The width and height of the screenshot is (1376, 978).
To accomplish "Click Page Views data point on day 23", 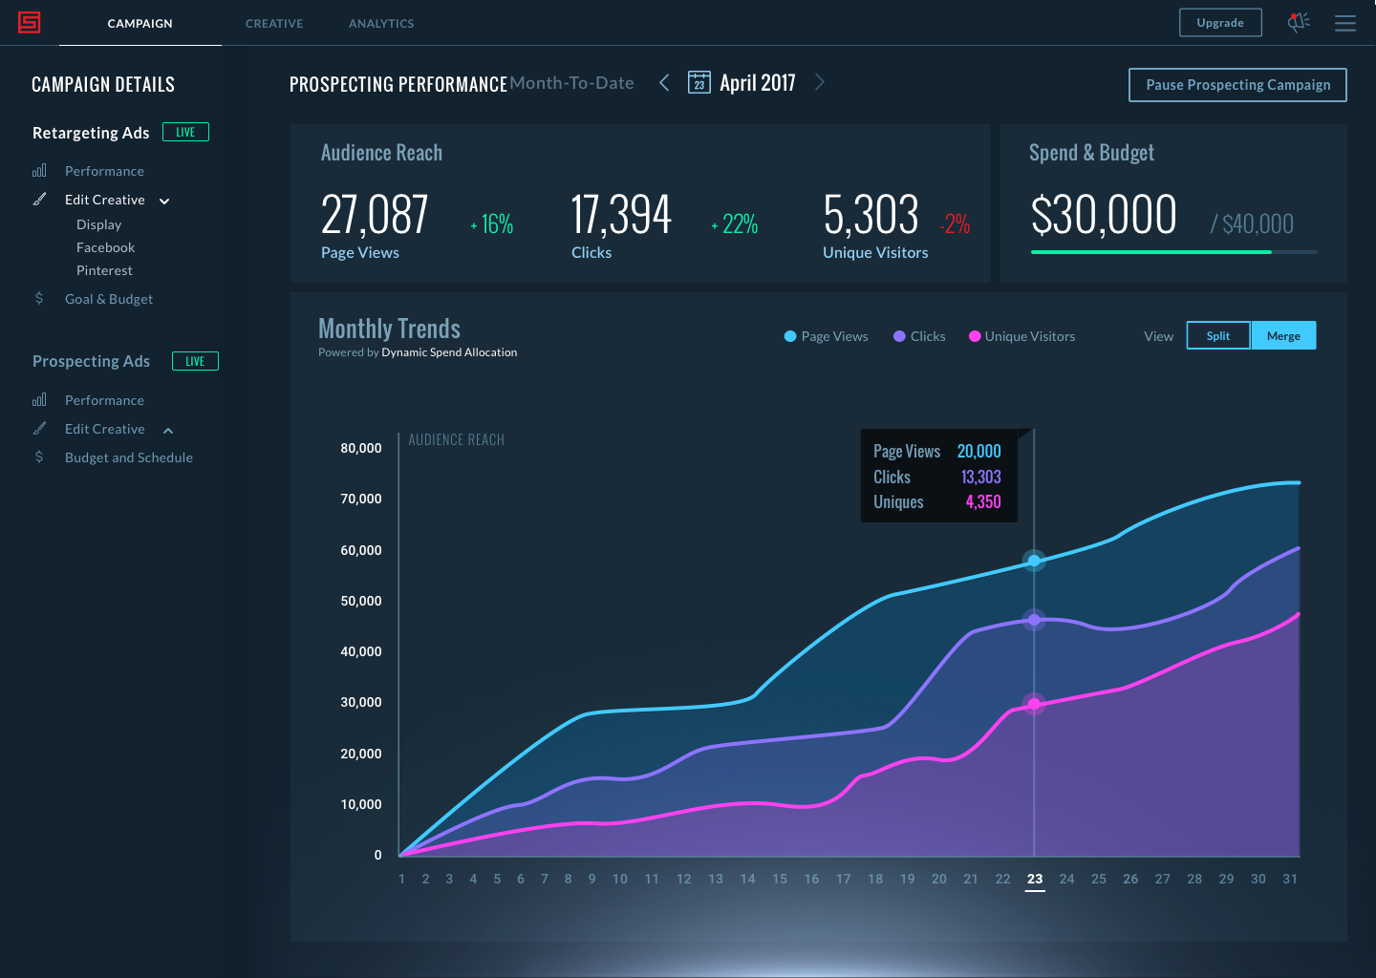I will (x=1034, y=561).
